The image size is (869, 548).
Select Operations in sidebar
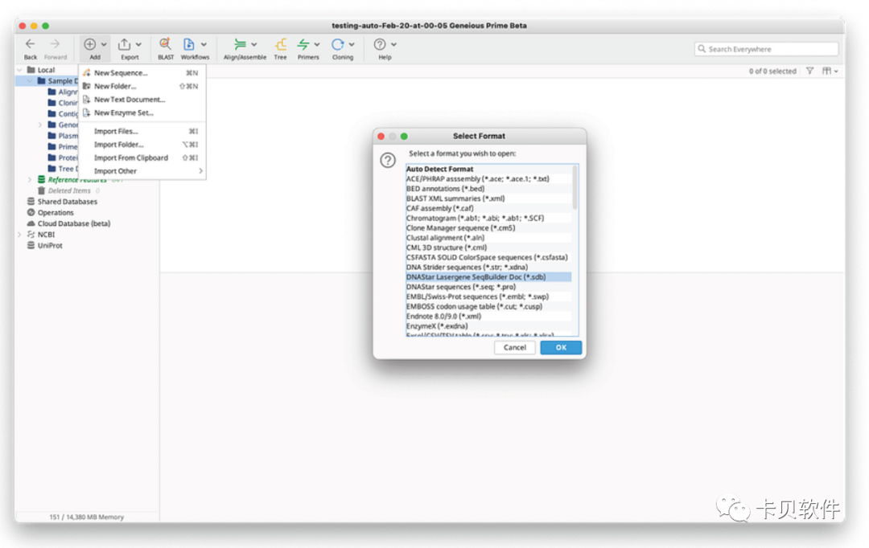coord(55,213)
